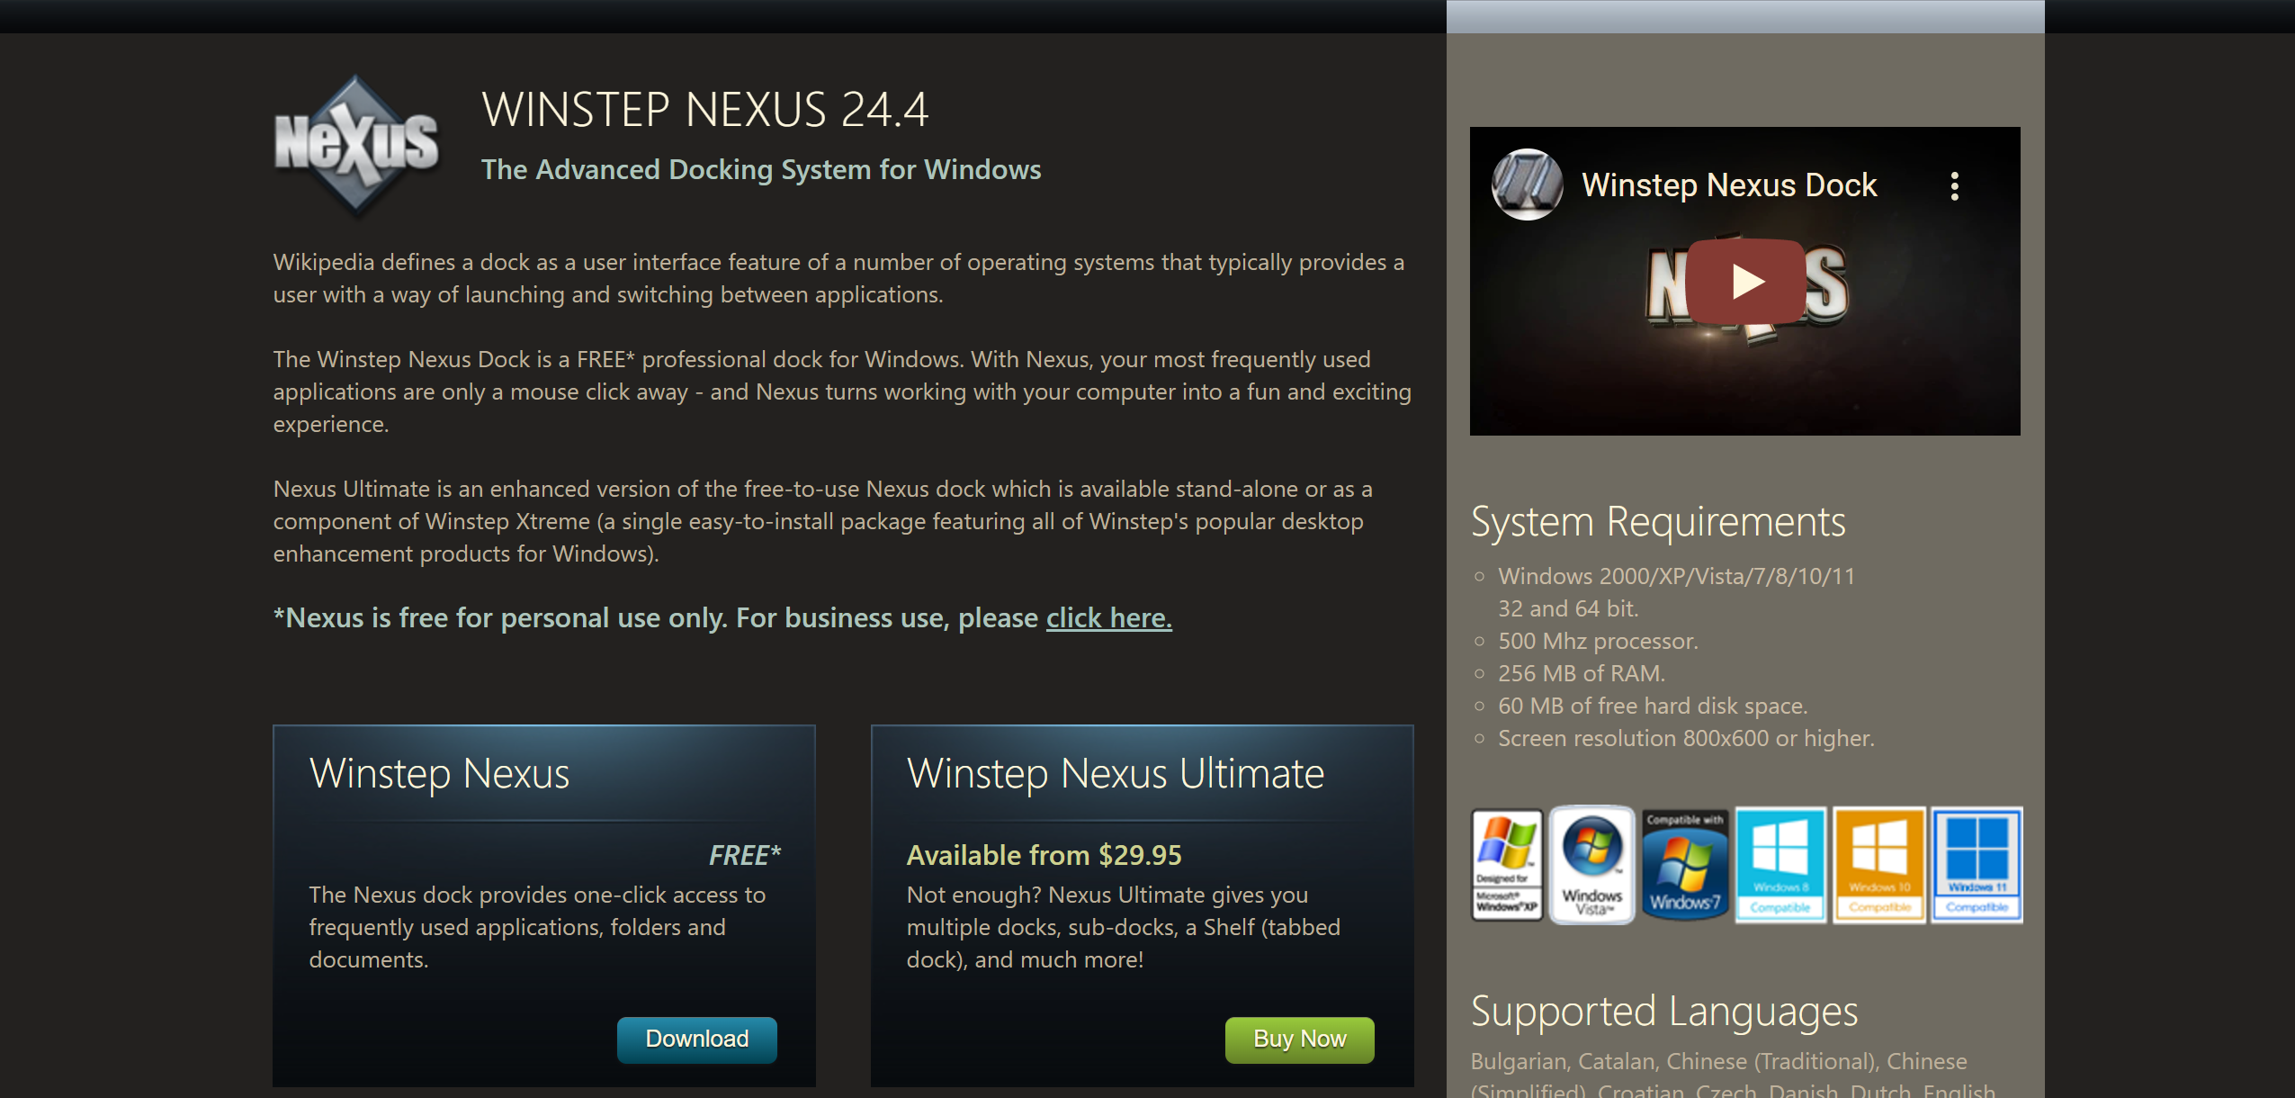Click the Winstep Nexus panel title
Image resolution: width=2295 pixels, height=1098 pixels.
440,772
